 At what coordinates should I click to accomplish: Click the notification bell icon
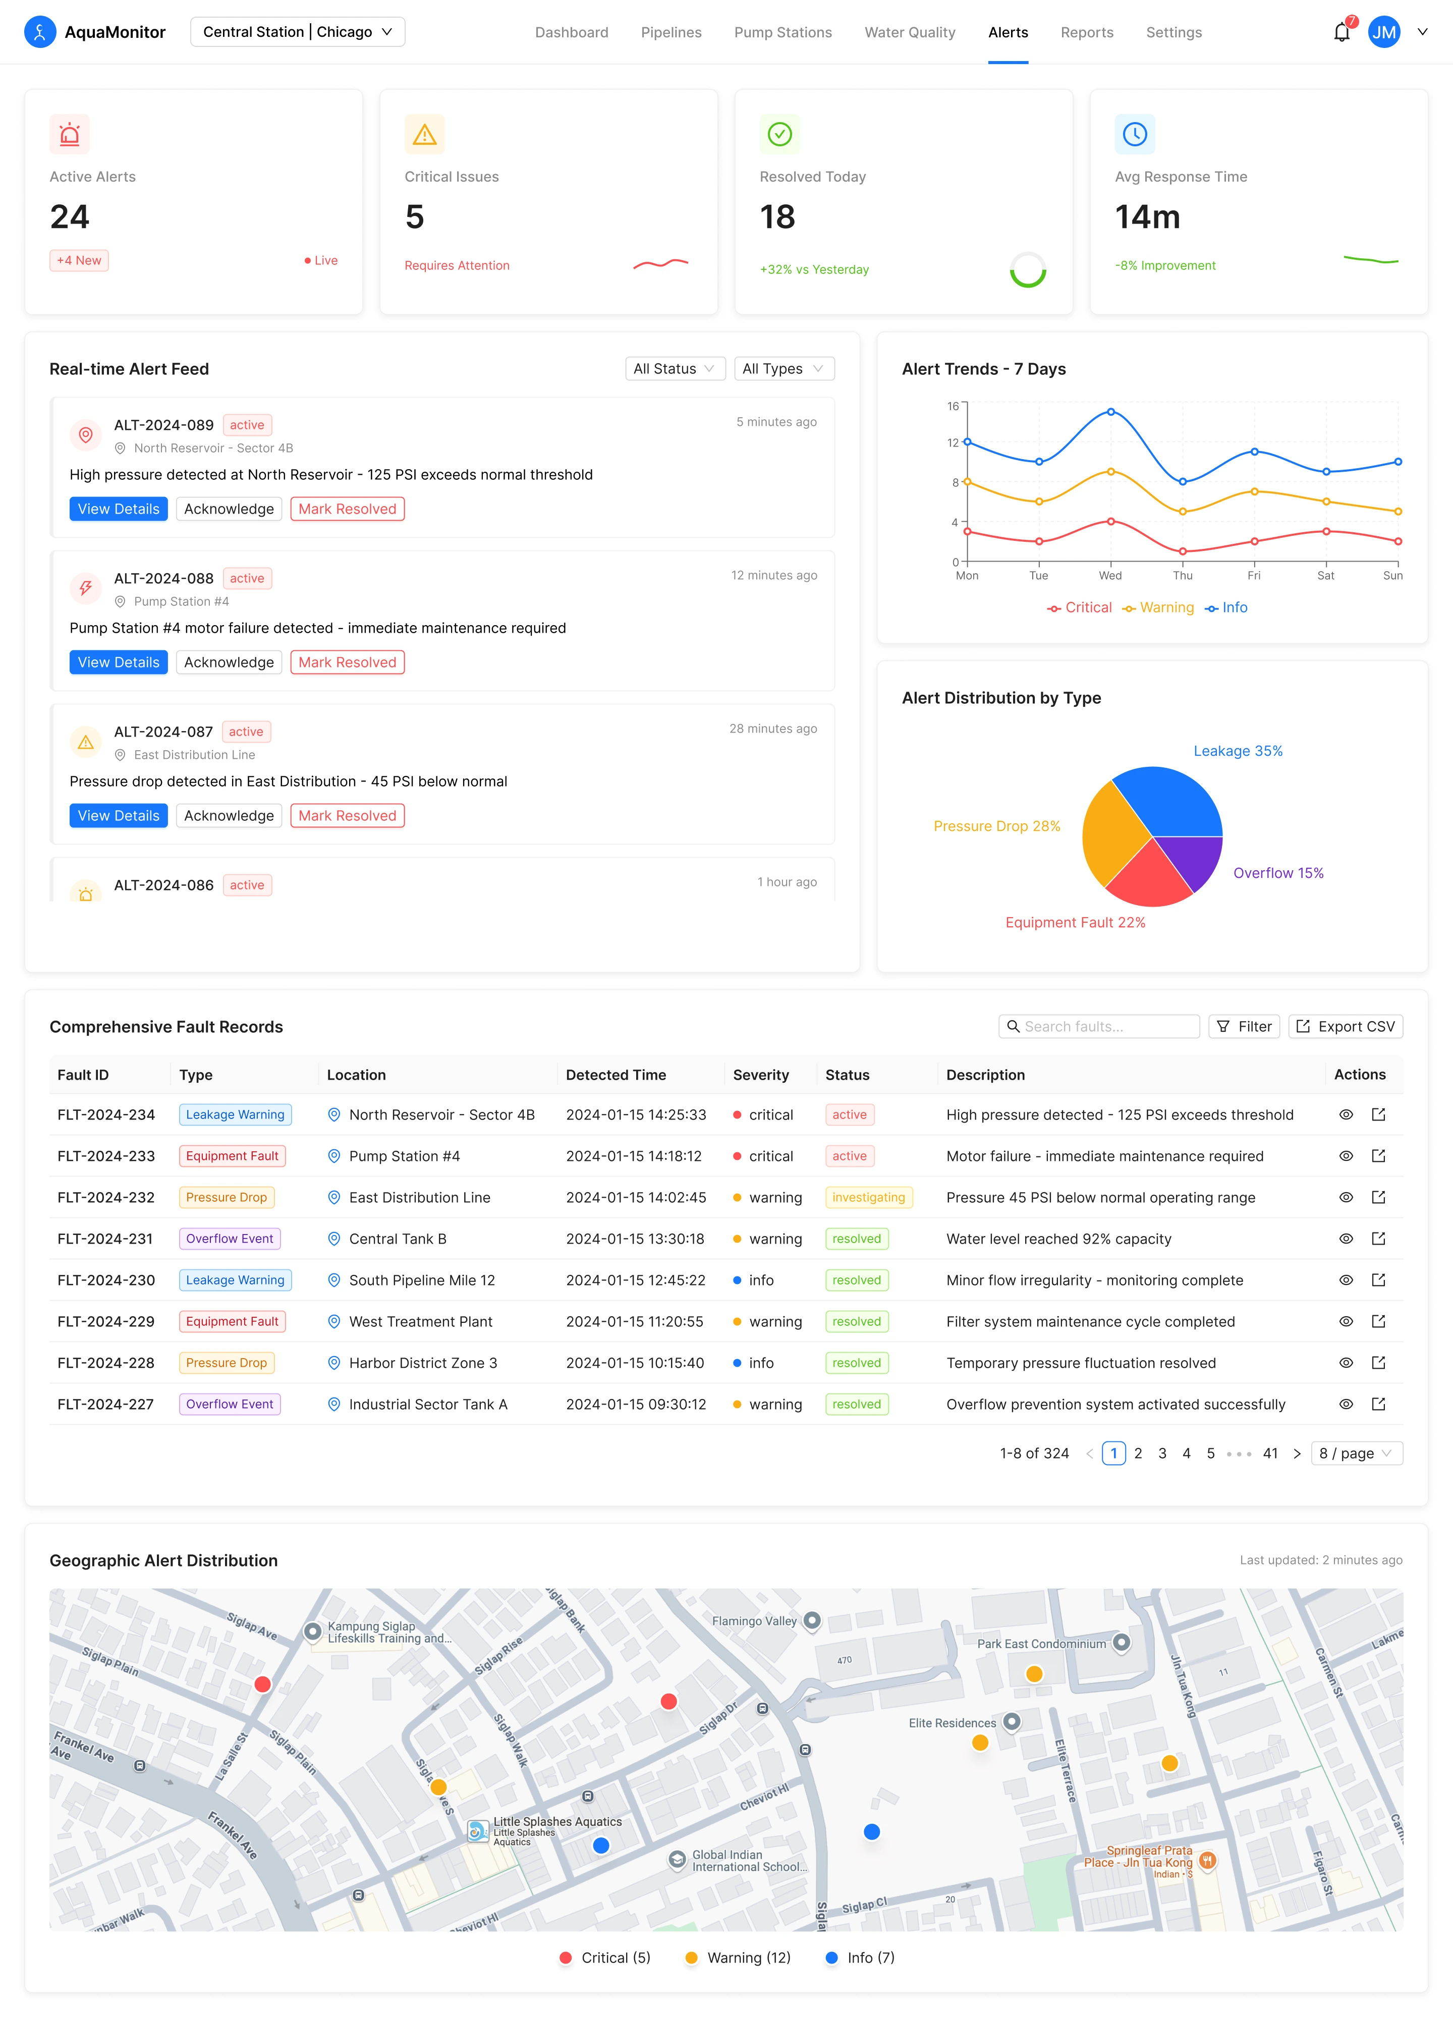tap(1341, 33)
